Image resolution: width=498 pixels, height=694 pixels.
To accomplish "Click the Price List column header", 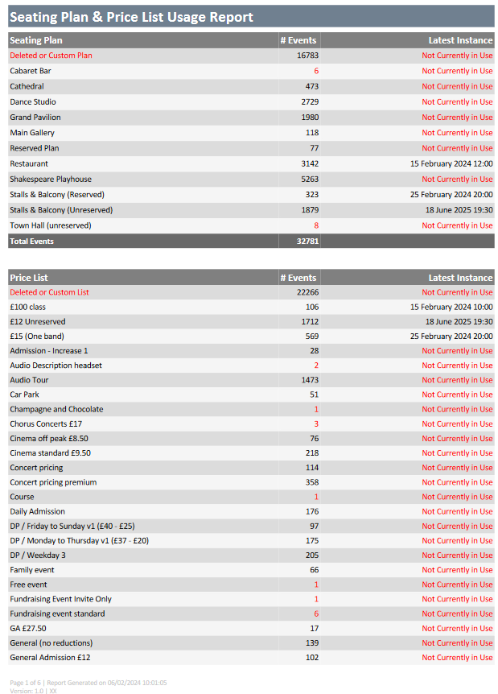I will click(x=29, y=278).
